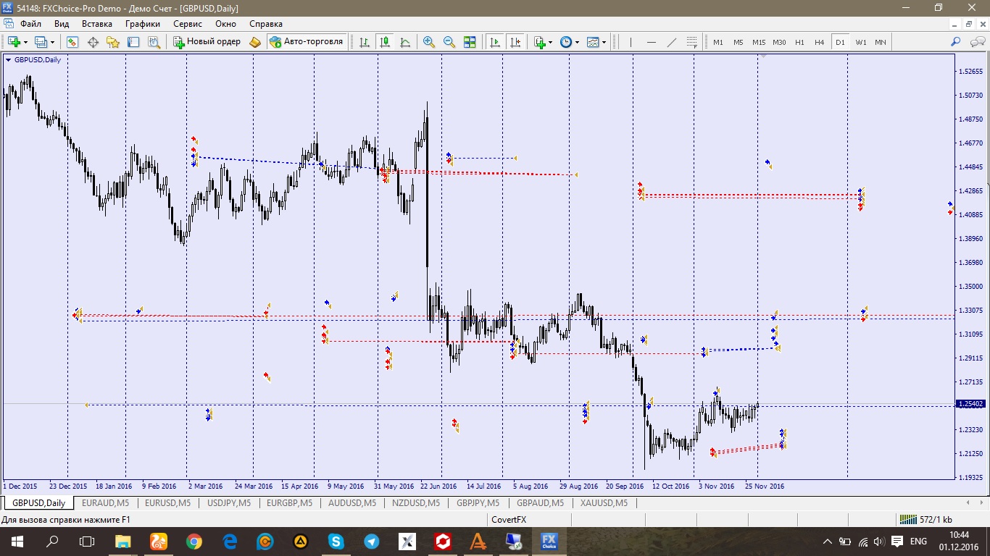
Task: Click the Новый ордер button
Action: (207, 42)
